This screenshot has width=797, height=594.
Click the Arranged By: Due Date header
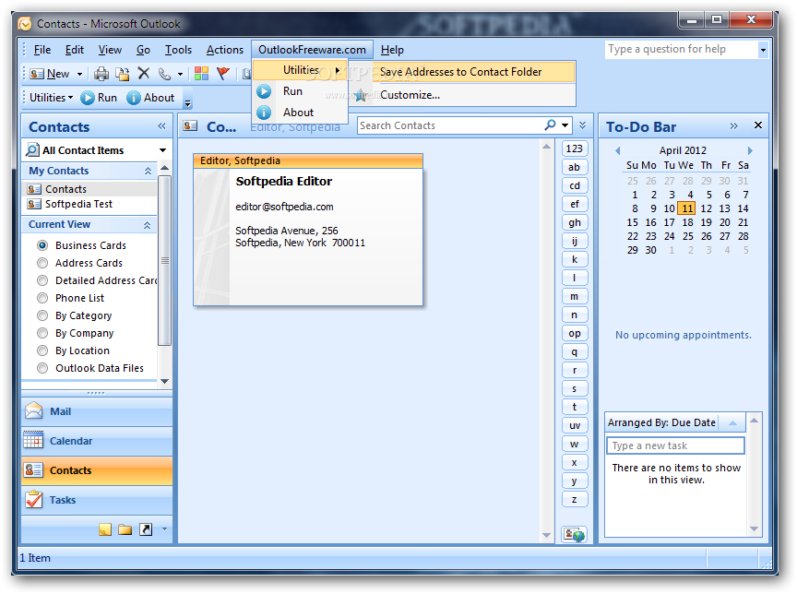tap(661, 422)
